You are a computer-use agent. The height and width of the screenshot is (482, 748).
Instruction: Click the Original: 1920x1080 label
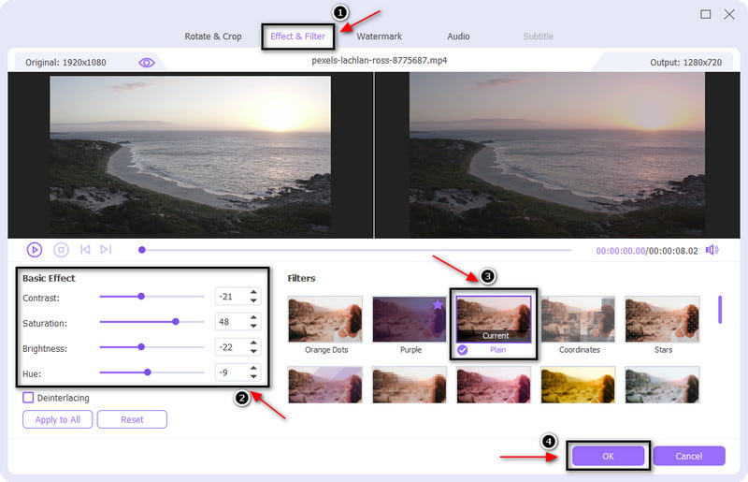pyautogui.click(x=65, y=63)
